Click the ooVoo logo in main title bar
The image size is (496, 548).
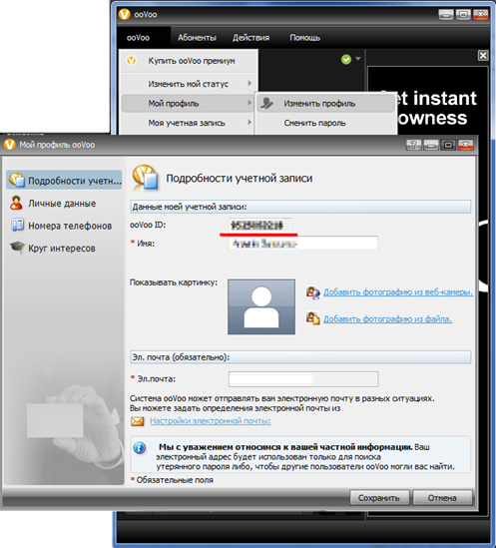124,14
